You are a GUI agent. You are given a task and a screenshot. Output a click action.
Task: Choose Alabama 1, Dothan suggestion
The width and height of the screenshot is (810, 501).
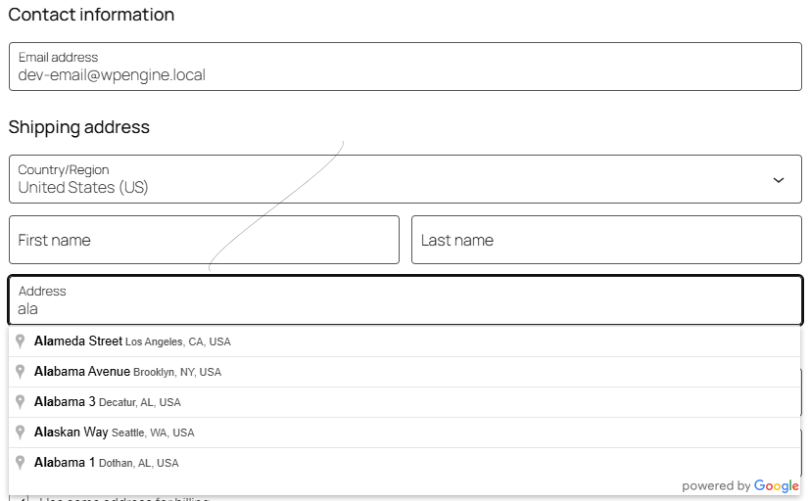coord(107,463)
